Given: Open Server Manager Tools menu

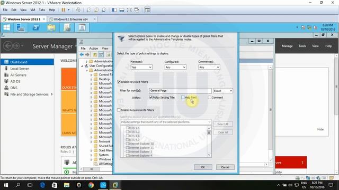Looking at the screenshot, I should tap(302, 46).
